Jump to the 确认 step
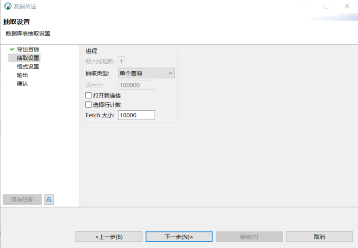This screenshot has height=248, width=358. (22, 84)
